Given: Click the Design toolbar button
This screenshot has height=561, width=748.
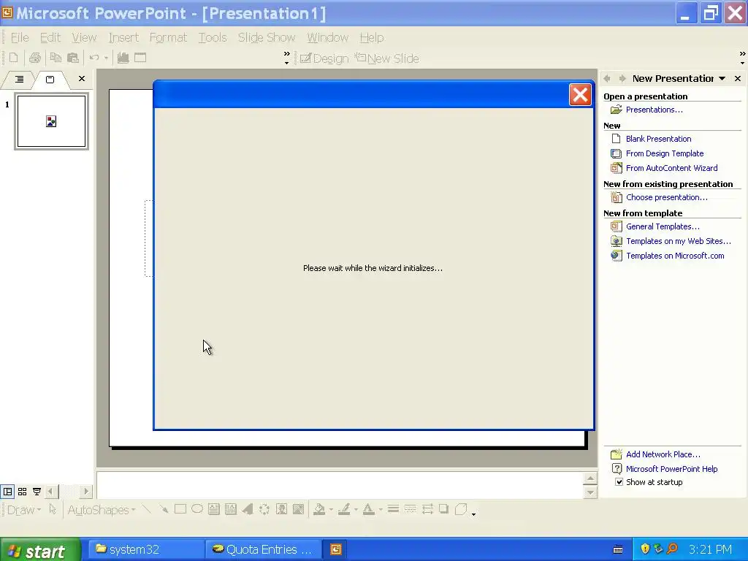Looking at the screenshot, I should click(324, 58).
